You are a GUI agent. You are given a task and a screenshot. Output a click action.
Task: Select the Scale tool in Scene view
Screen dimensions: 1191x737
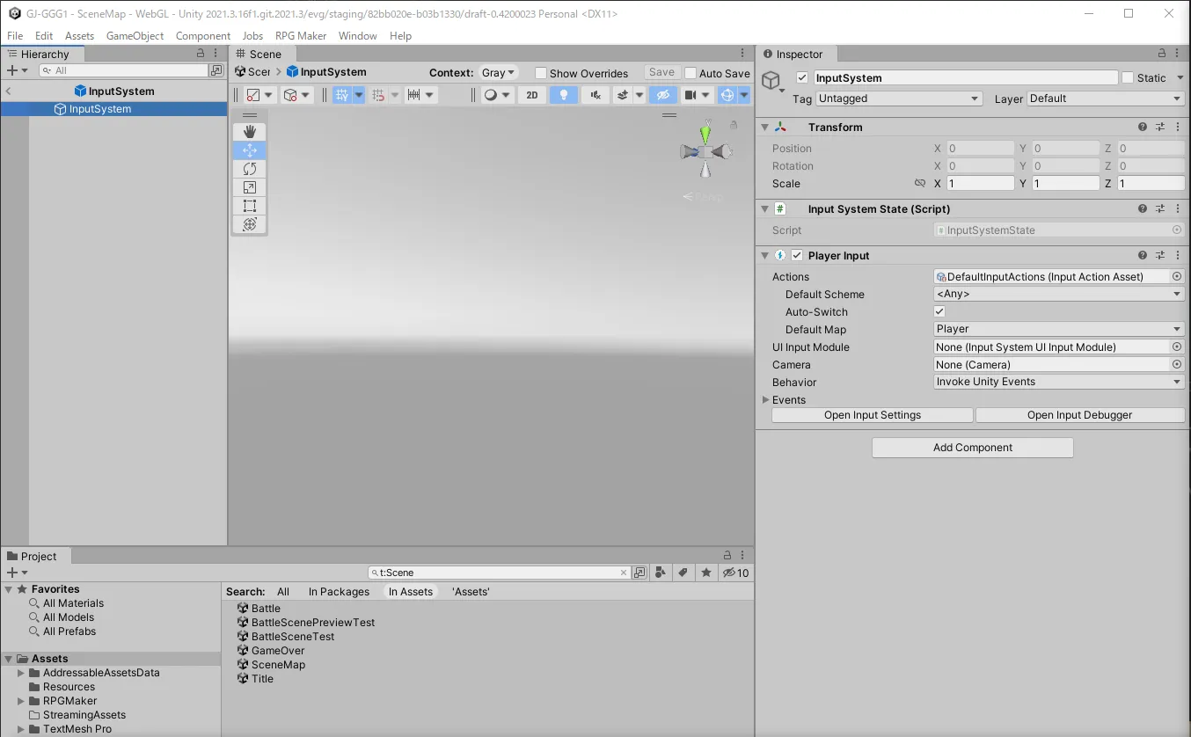point(250,187)
